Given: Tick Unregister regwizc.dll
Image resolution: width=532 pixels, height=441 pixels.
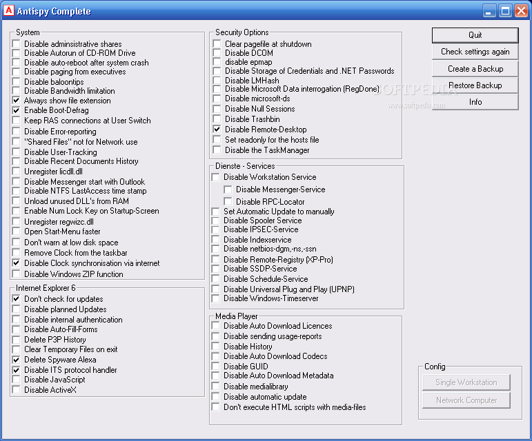Looking at the screenshot, I should pos(16,221).
